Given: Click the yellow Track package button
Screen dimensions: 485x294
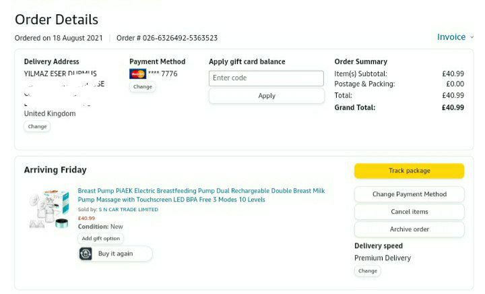Looking at the screenshot, I should (409, 171).
